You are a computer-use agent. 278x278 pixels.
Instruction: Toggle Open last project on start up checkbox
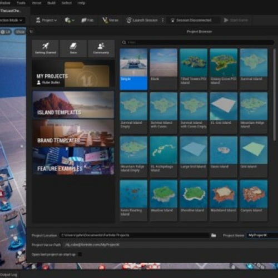(x=80, y=255)
